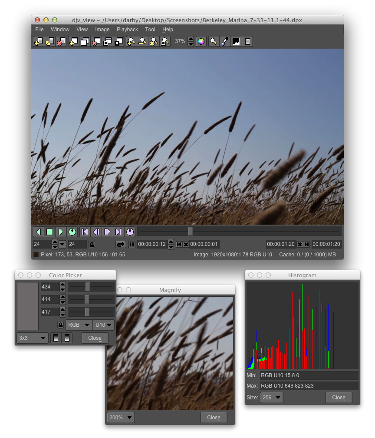Open the Tool menu
Screen dimensions: 375x438
click(x=150, y=30)
